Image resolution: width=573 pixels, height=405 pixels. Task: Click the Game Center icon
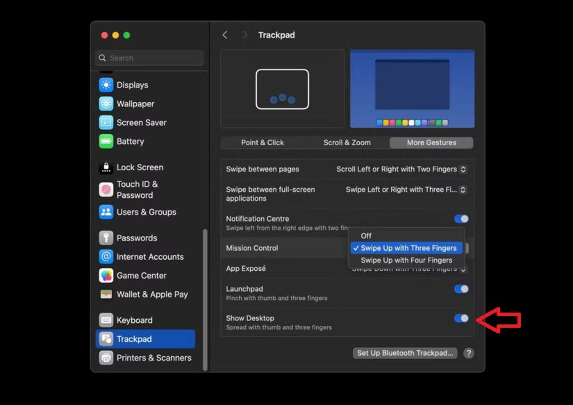[x=106, y=275]
